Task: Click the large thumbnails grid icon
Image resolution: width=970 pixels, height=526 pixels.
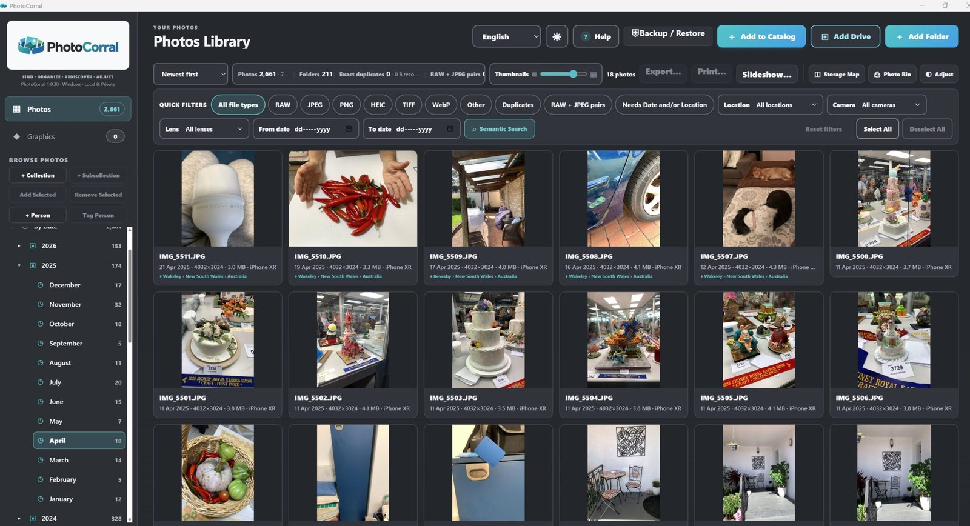Action: click(x=594, y=75)
